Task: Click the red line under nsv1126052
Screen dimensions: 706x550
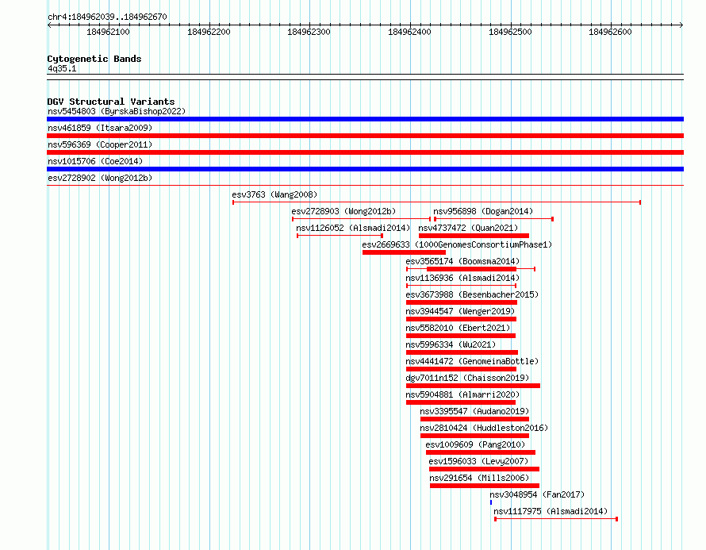Action: [x=340, y=236]
